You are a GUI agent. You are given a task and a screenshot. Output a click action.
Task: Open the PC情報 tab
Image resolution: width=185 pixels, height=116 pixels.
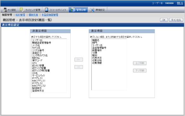point(9,10)
